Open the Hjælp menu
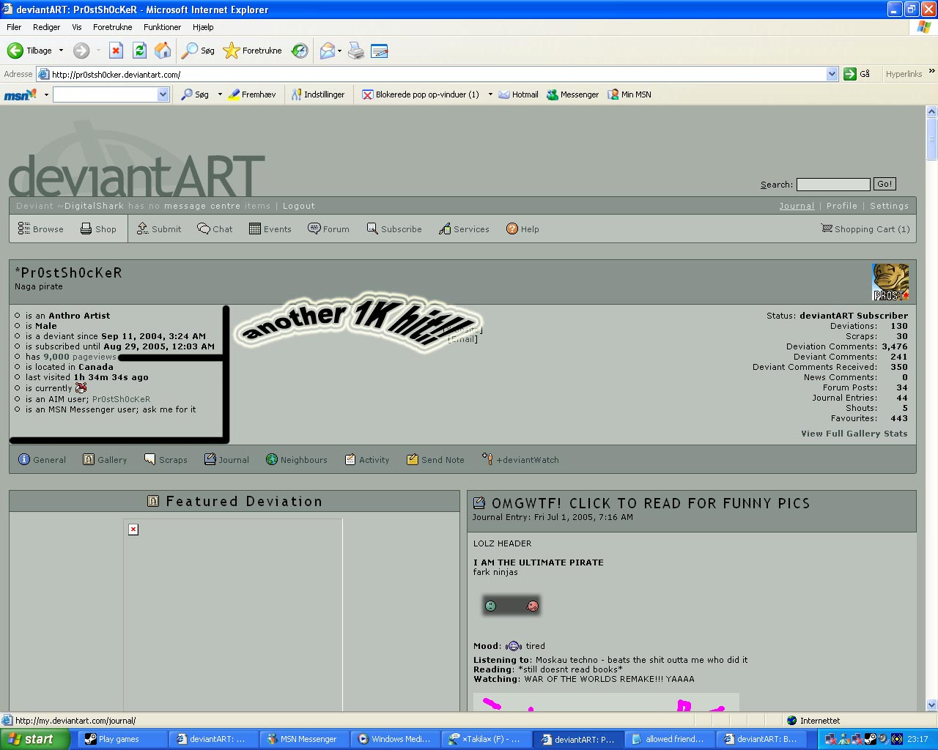This screenshot has width=938, height=750. pyautogui.click(x=203, y=27)
